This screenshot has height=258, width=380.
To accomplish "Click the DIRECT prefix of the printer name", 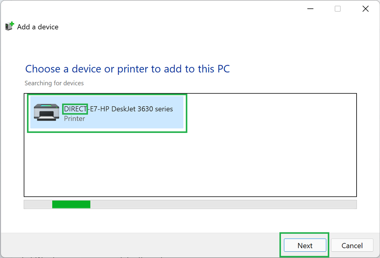I will tap(75, 109).
